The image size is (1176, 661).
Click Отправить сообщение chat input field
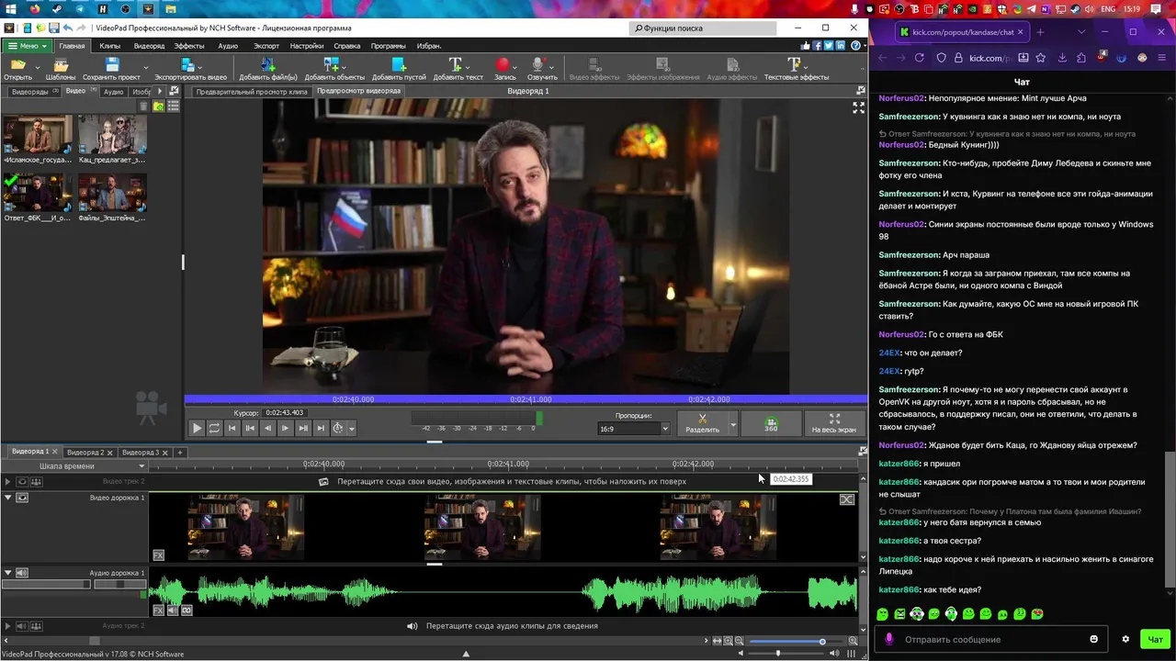click(990, 639)
